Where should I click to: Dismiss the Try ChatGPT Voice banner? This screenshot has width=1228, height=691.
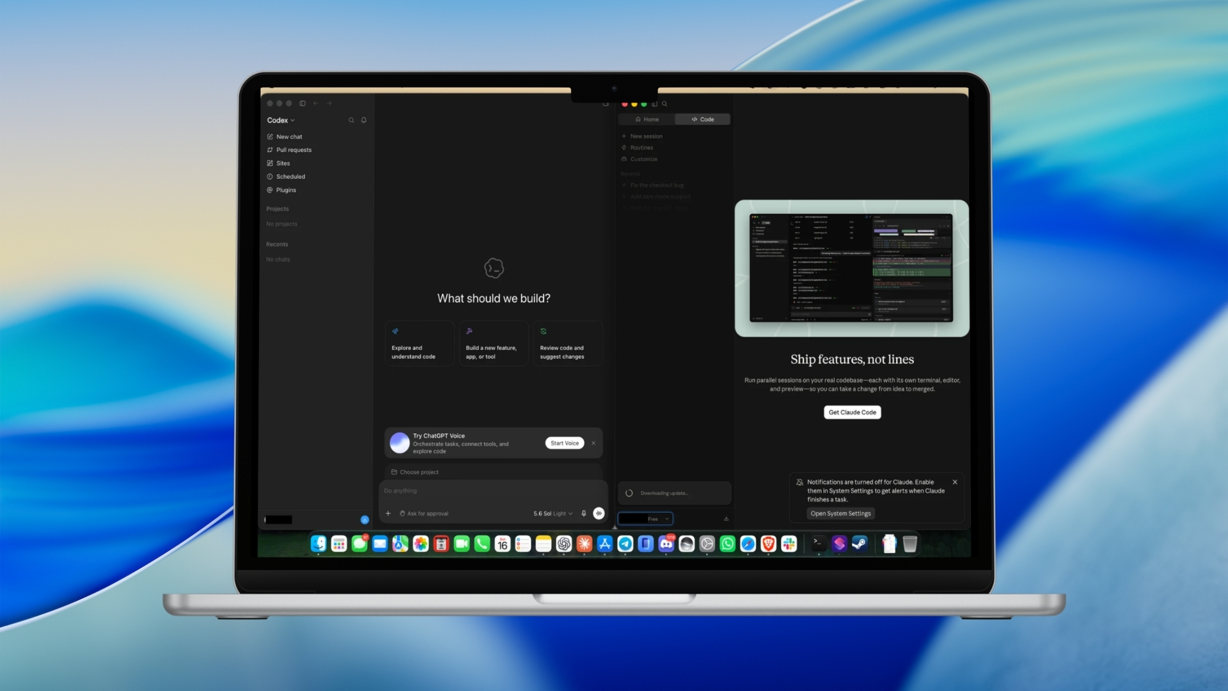pos(594,443)
